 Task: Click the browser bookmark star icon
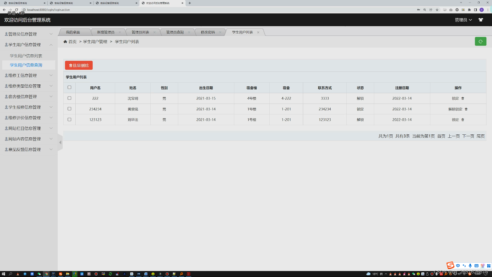(x=437, y=10)
